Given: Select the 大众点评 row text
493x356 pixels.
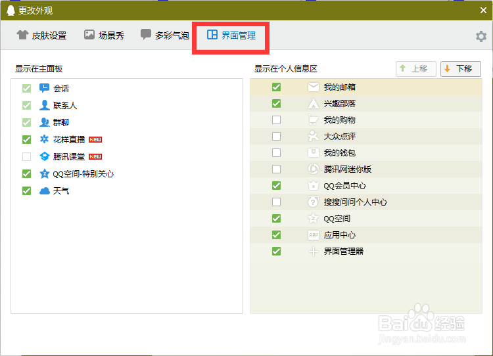Looking at the screenshot, I should (x=340, y=136).
